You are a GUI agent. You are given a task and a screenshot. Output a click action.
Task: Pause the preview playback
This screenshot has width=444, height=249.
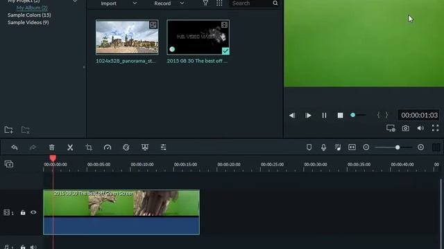click(x=324, y=116)
